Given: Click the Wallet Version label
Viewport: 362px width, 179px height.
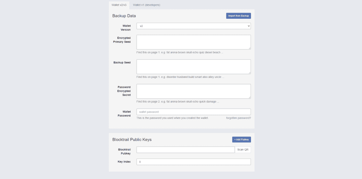Looking at the screenshot, I should pos(126,28).
